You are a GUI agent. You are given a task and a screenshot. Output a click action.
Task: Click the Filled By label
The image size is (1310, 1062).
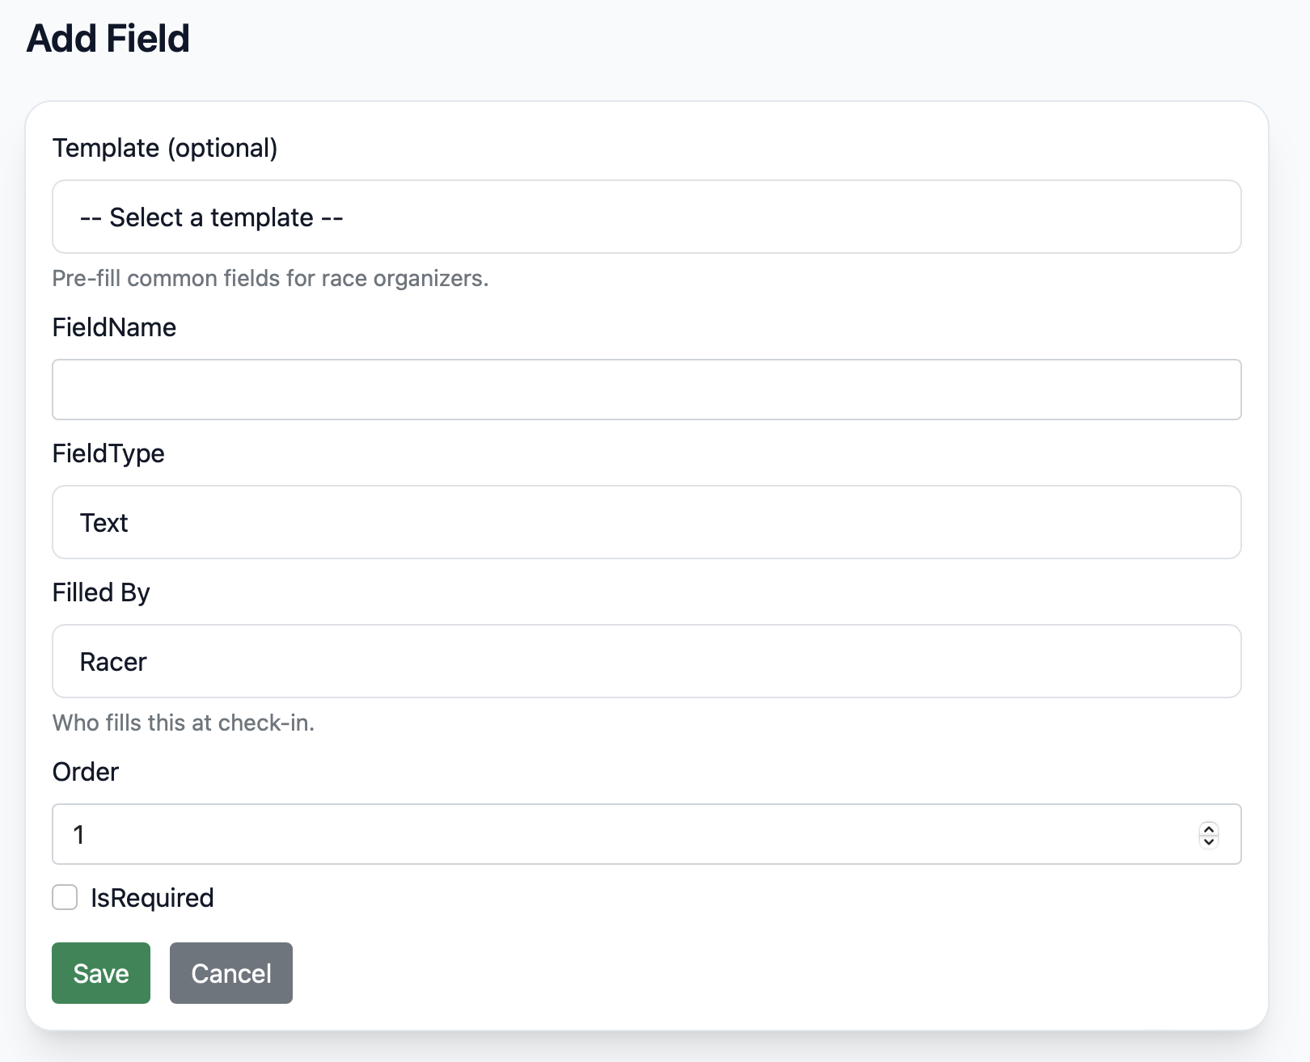101,592
